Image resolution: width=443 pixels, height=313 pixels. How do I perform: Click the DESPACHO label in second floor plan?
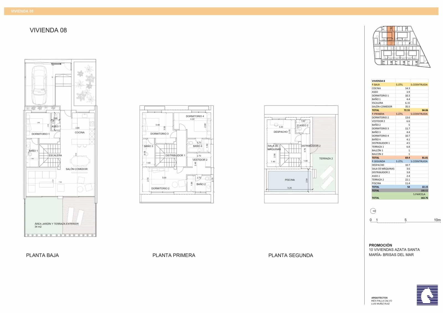(x=281, y=132)
